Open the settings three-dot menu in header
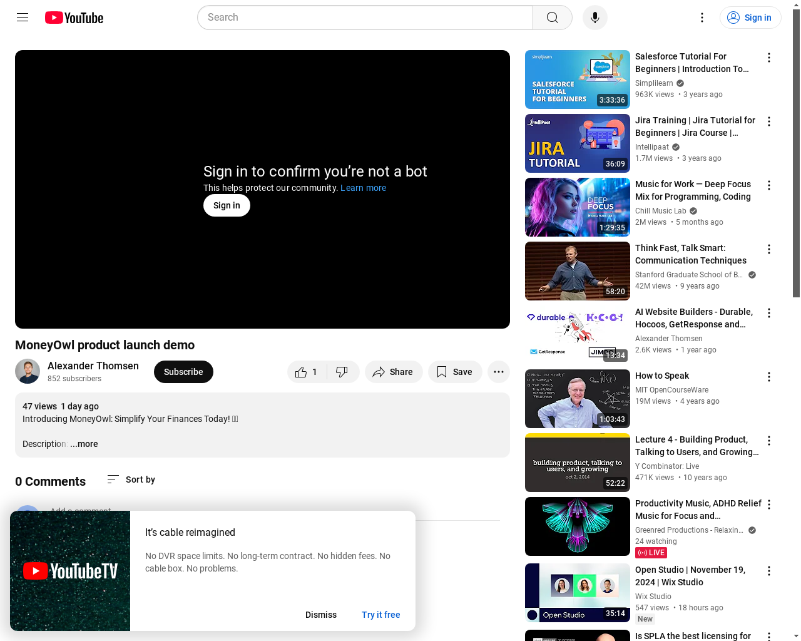This screenshot has height=641, width=801. click(702, 18)
